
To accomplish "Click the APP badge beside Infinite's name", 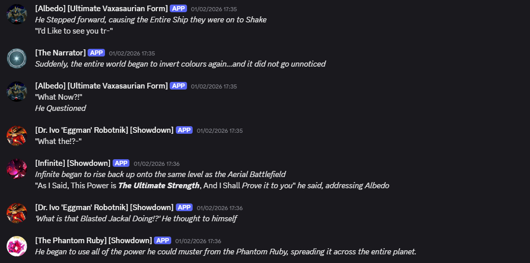I will coord(121,163).
